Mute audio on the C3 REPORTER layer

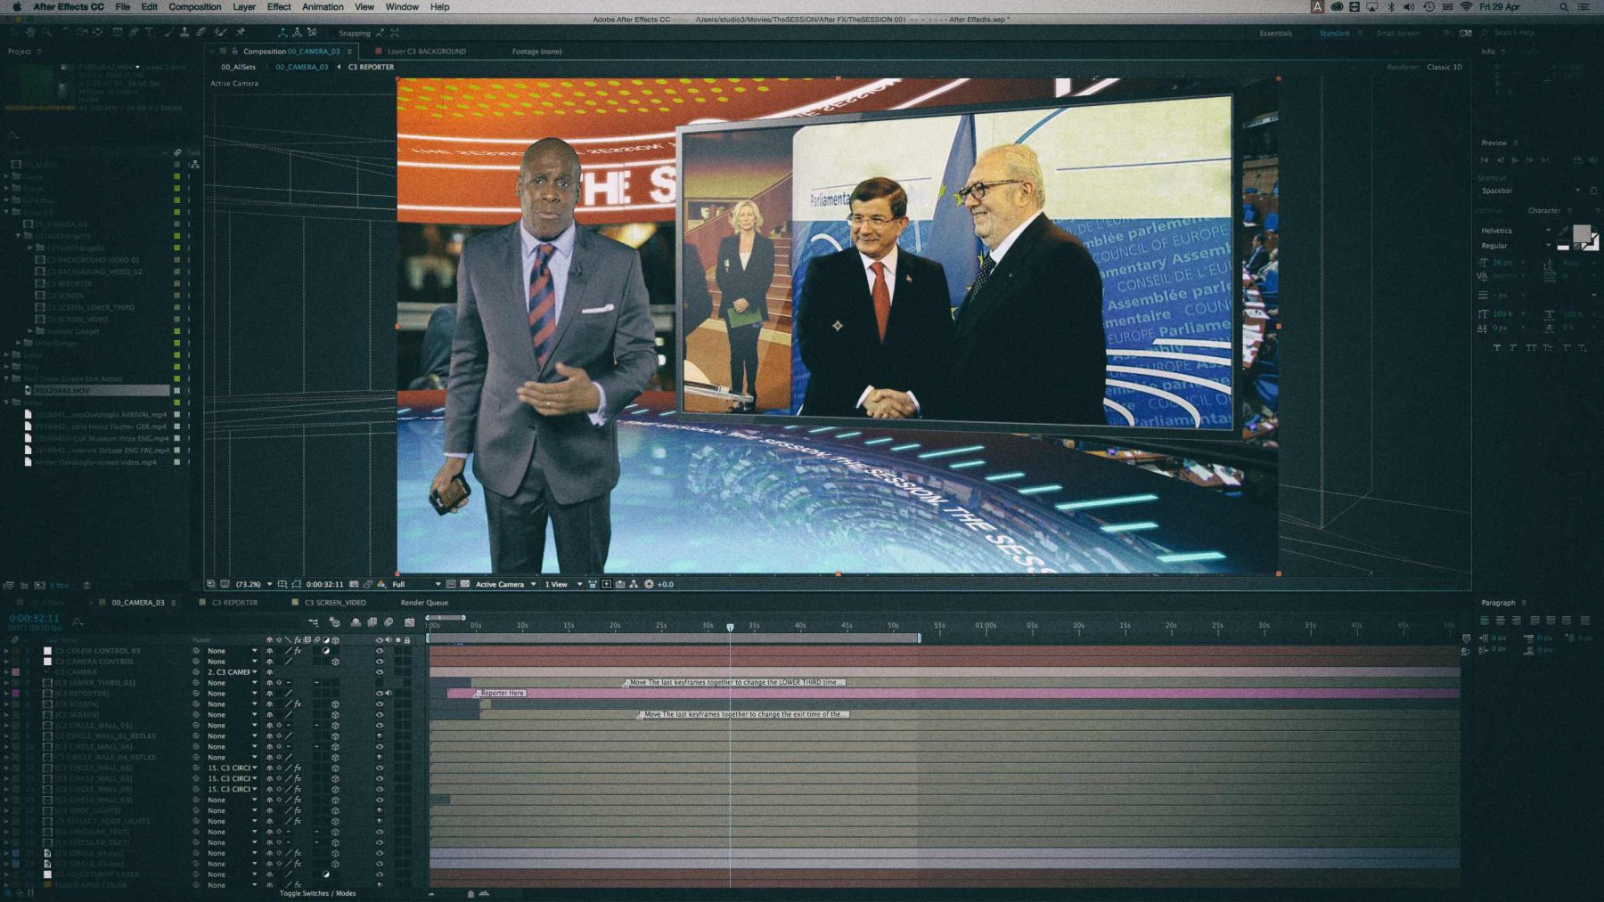click(x=389, y=693)
